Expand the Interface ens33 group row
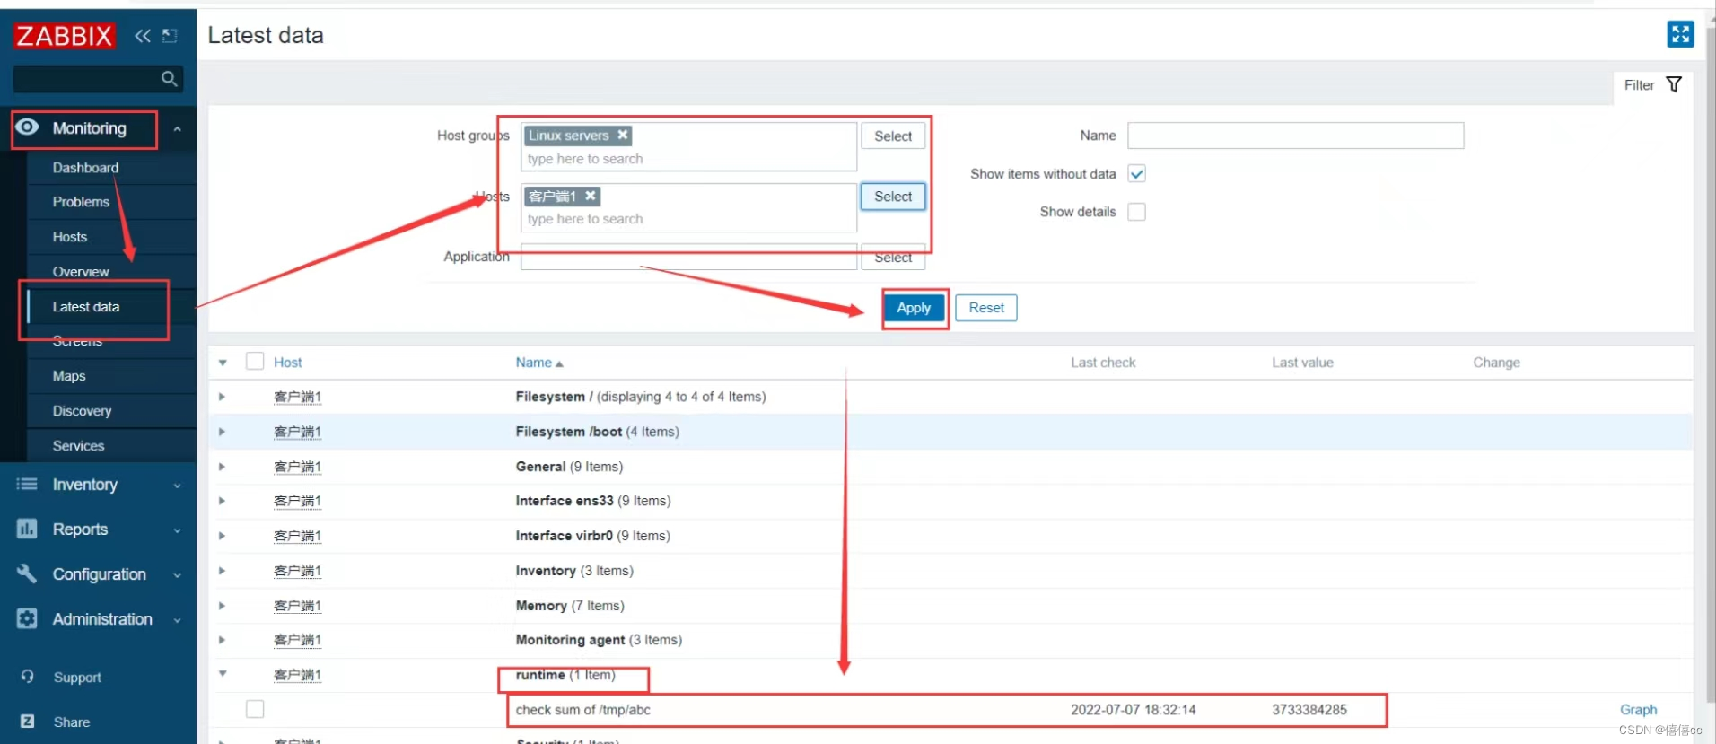This screenshot has width=1716, height=744. 222,501
